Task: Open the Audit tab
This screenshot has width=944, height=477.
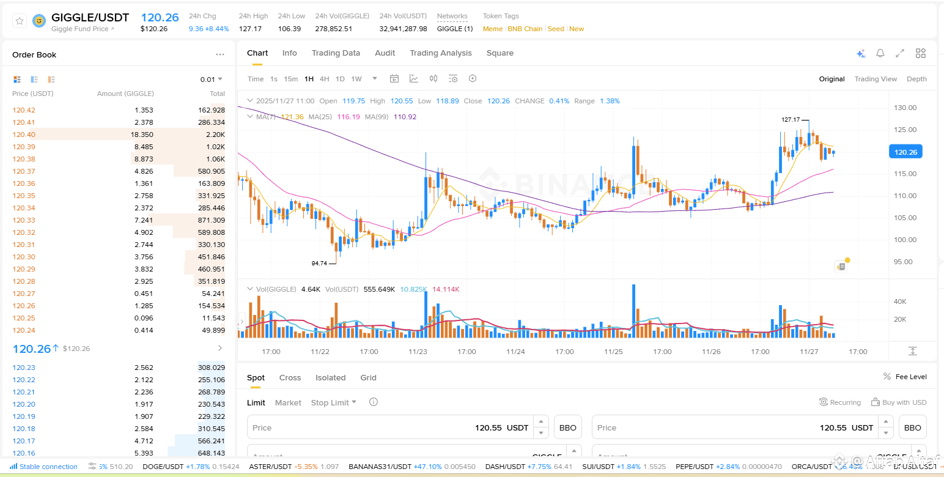Action: [385, 53]
